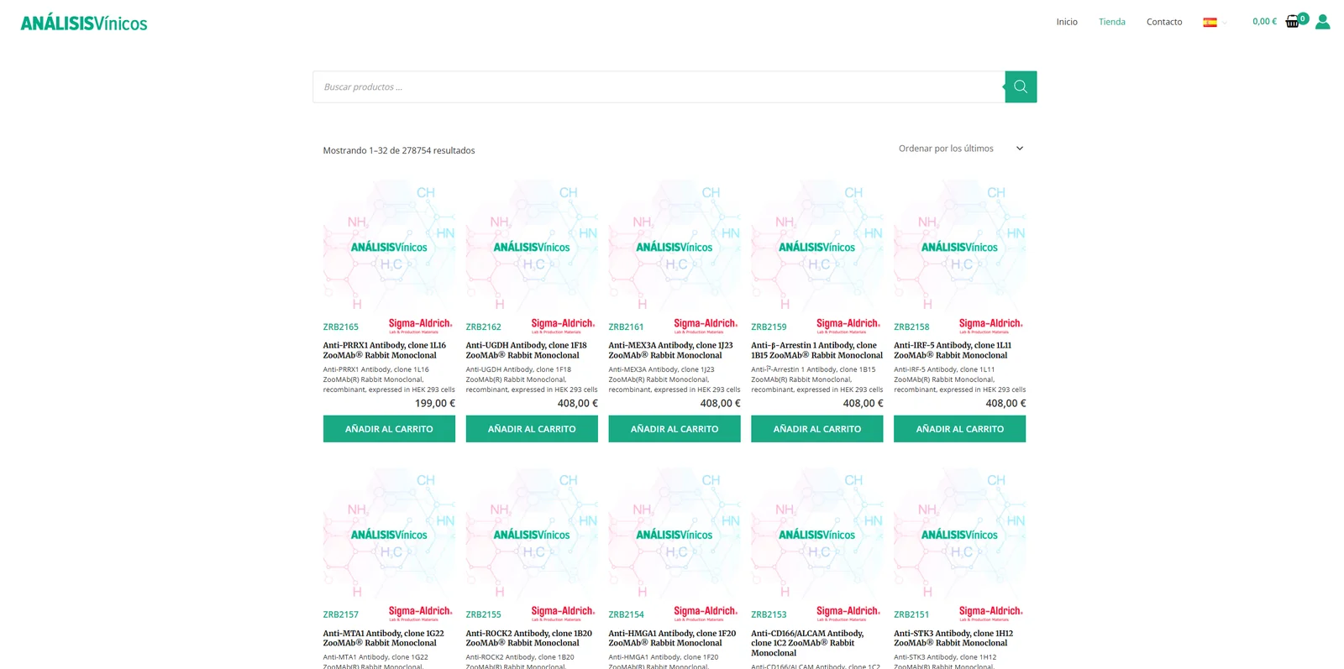Click the Sigma-Aldrich logo on ZRB2153
Screen dimensions: 1344x669
pos(848,614)
